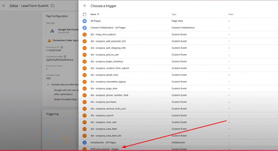Click the Type column header
Image resolution: width=278 pixels, height=151 pixels.
point(174,14)
